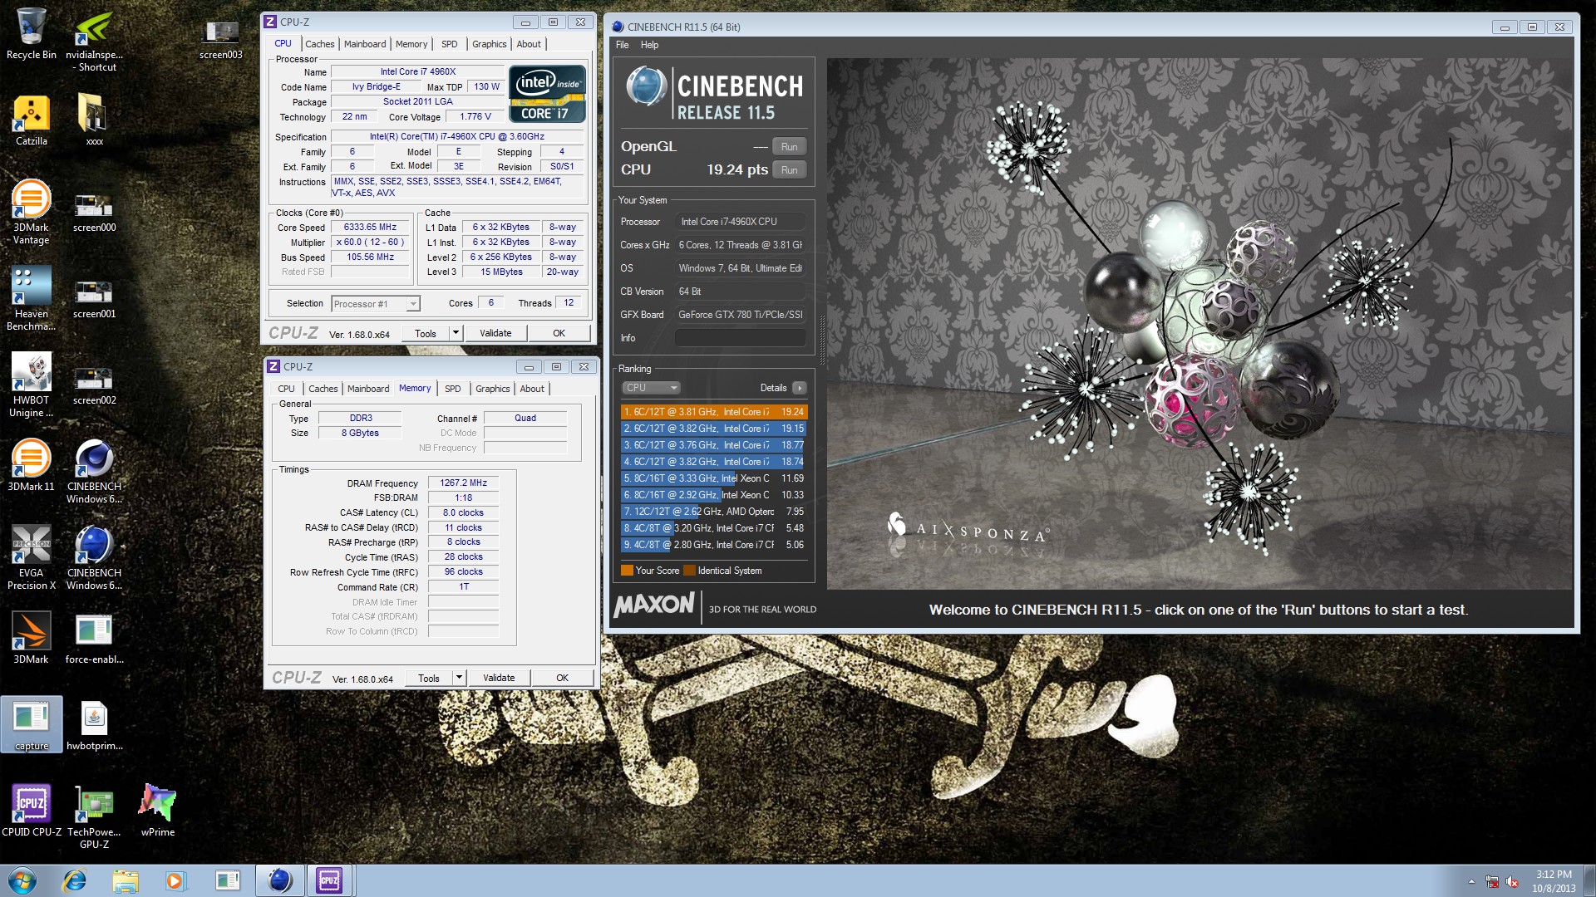Screen dimensions: 1596x897
Task: Open Graphics tab in the upper CPU-Z window
Action: click(x=489, y=44)
